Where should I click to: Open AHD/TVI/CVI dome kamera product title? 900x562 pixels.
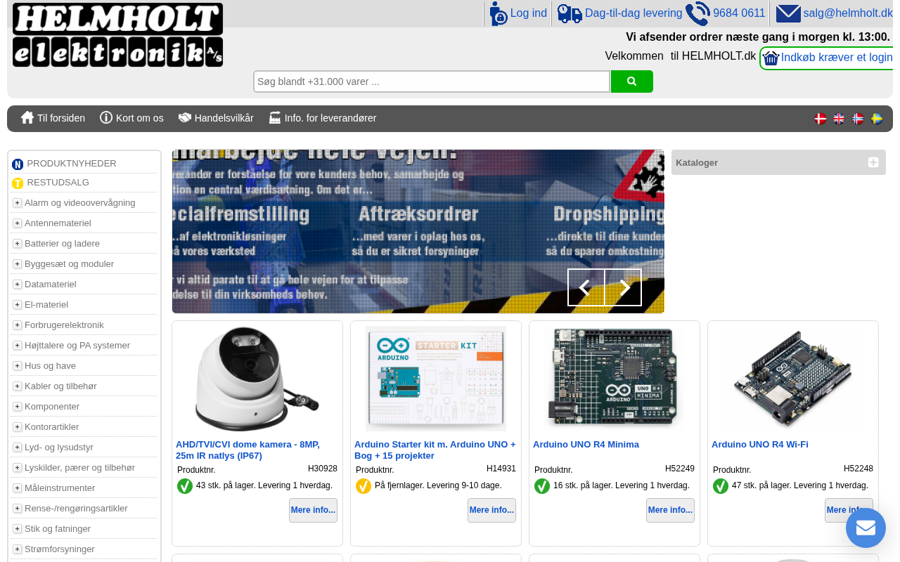click(247, 450)
